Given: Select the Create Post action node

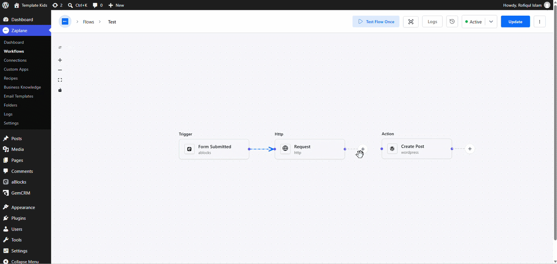Looking at the screenshot, I should [x=417, y=149].
